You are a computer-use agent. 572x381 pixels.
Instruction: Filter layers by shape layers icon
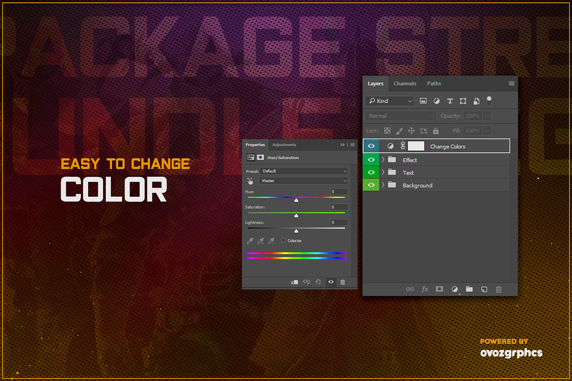463,101
